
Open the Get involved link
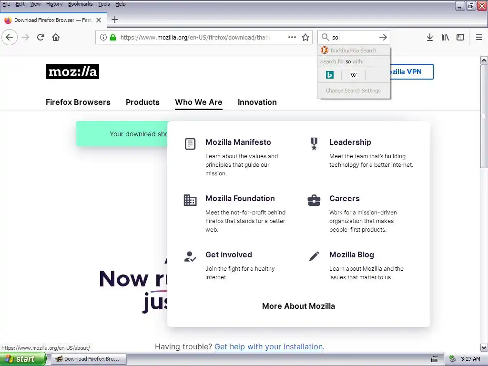click(x=229, y=254)
